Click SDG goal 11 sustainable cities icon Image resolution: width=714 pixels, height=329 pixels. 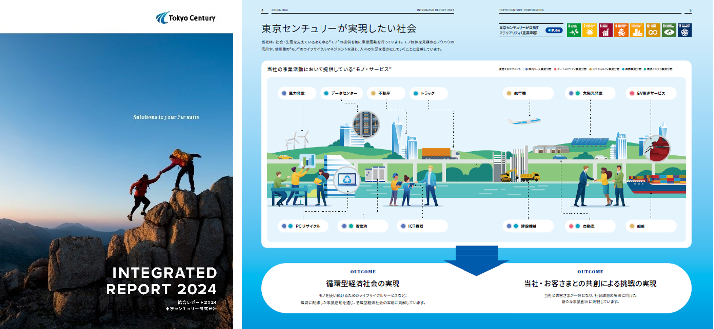[637, 30]
